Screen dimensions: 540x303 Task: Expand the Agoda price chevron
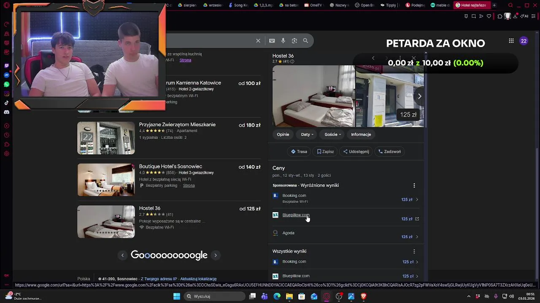pyautogui.click(x=417, y=237)
